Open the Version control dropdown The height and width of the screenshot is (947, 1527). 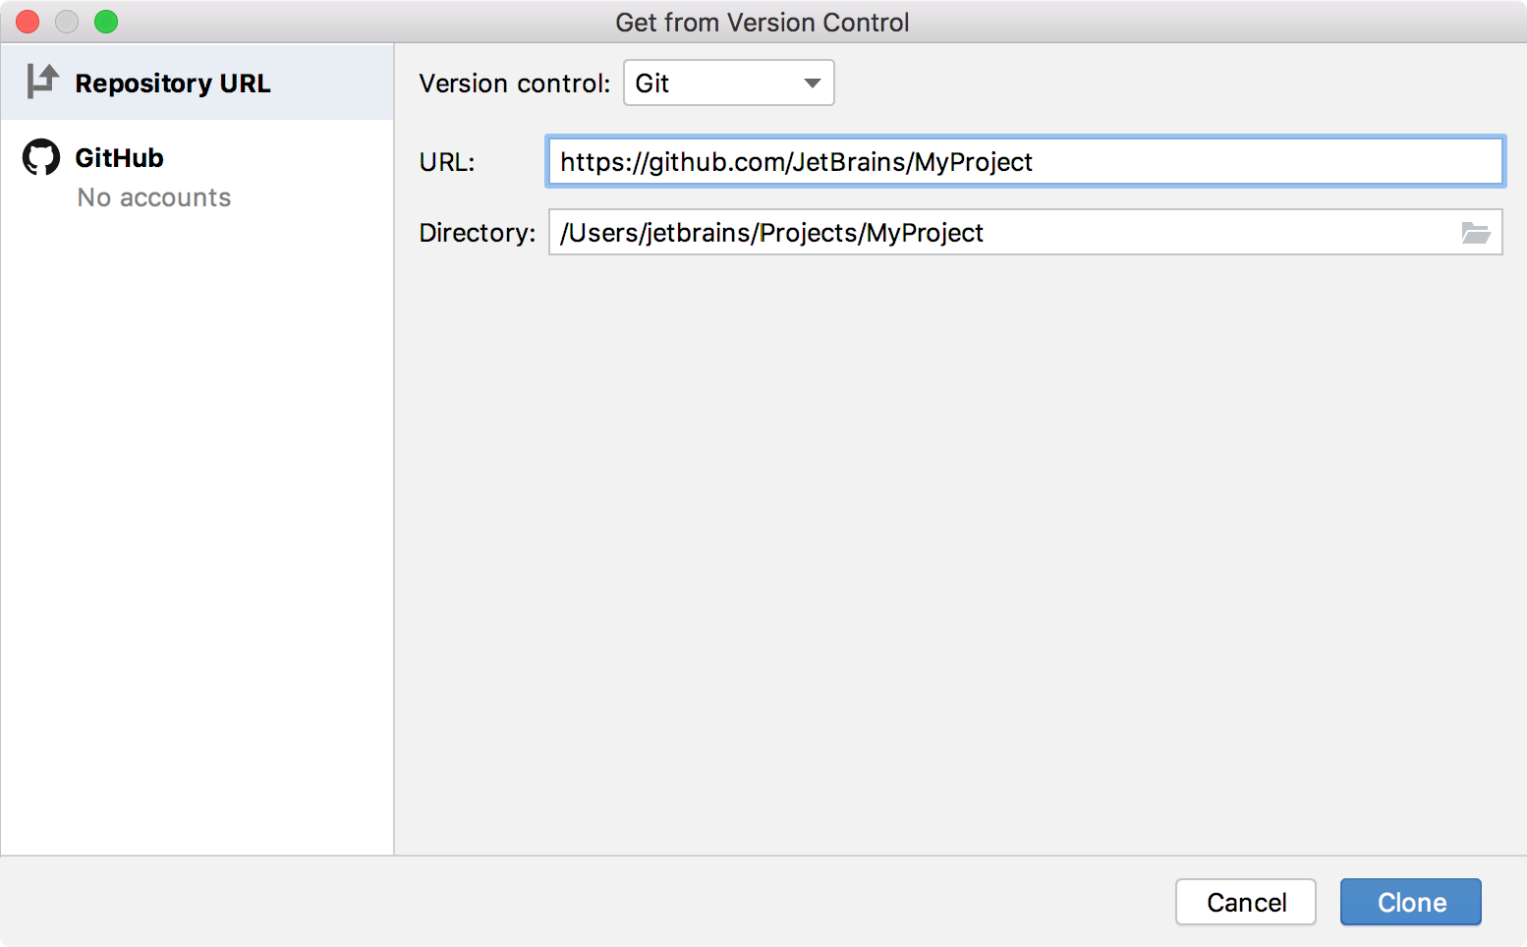[x=728, y=83]
